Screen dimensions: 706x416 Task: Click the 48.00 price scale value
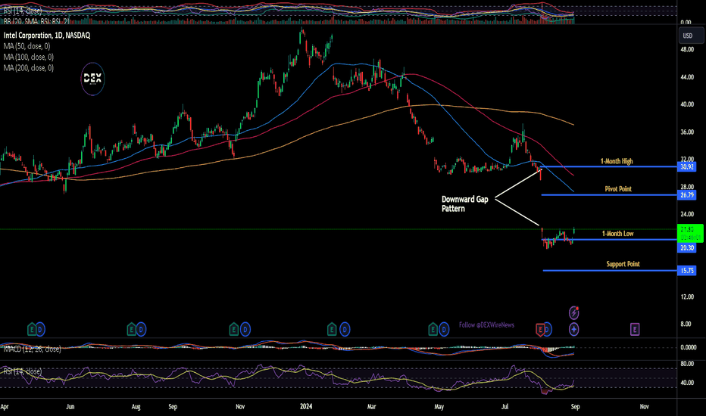[x=687, y=49]
